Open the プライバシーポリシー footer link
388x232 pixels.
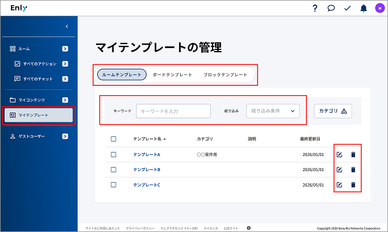[x=140, y=229]
